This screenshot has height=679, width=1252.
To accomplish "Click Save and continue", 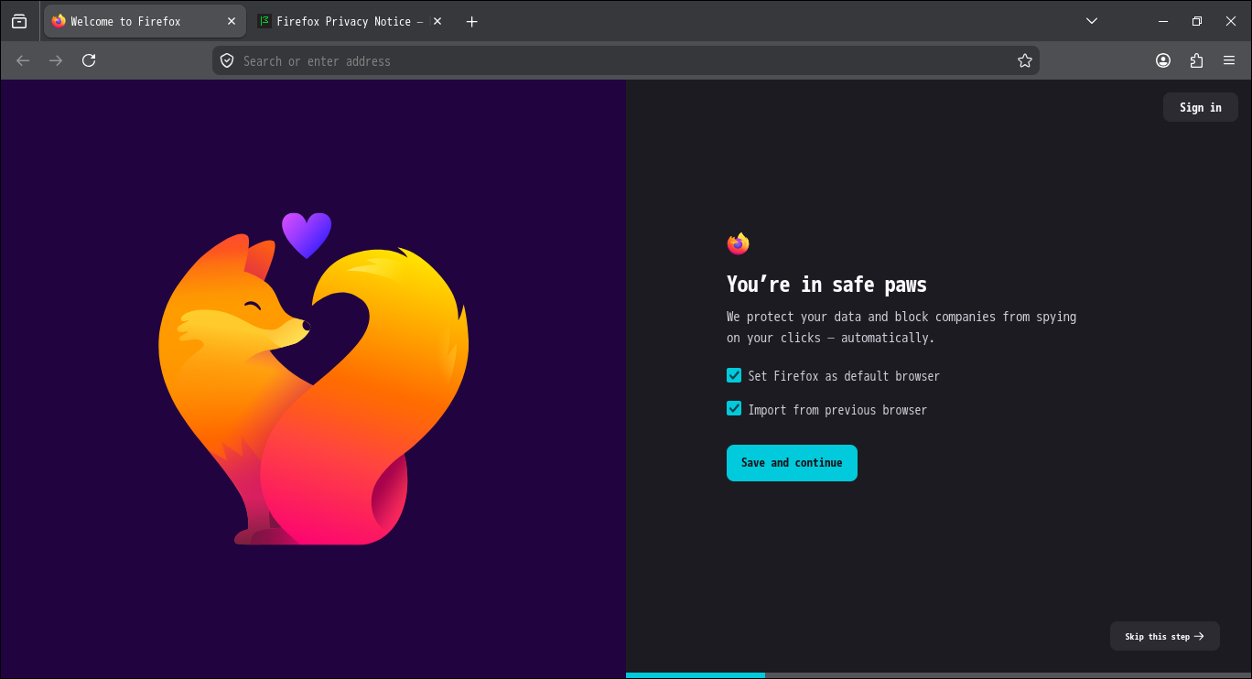I will pyautogui.click(x=792, y=463).
